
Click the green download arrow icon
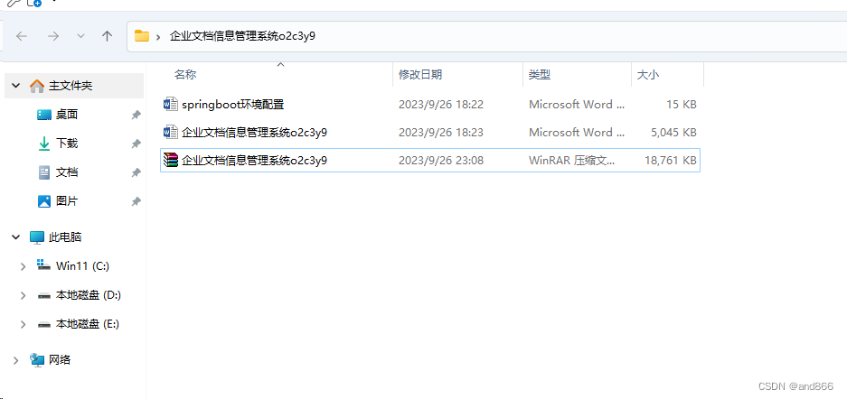pos(43,144)
